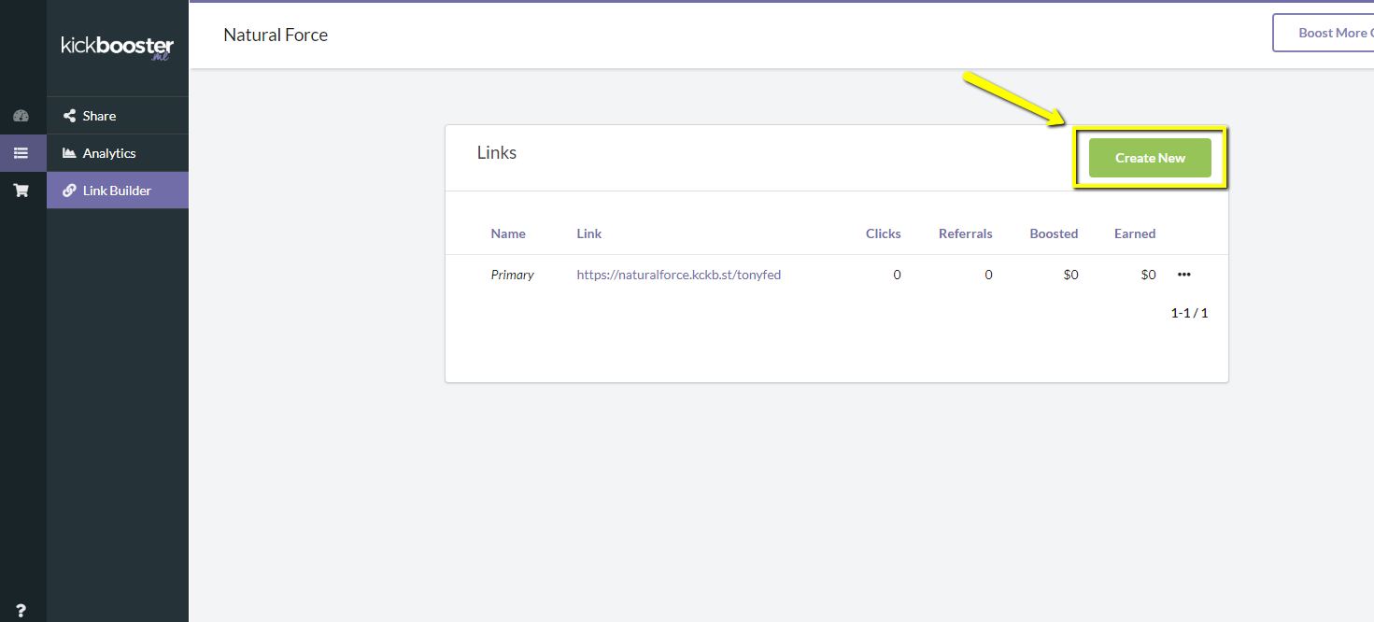Open the Analytics menu item
The height and width of the screenshot is (622, 1374).
118,153
